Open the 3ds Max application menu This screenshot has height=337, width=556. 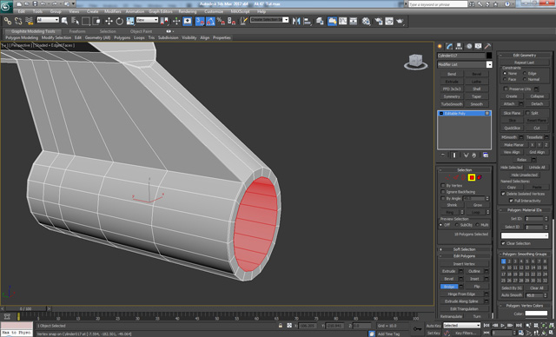pos(6,6)
